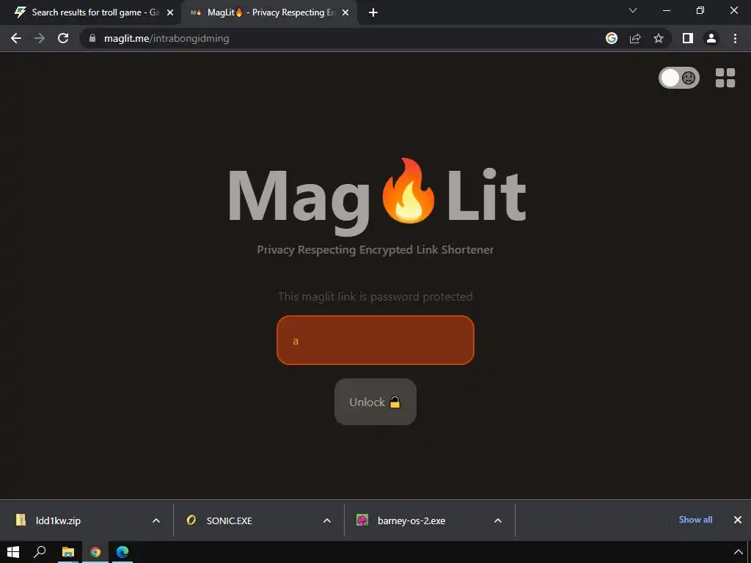Open Windows taskbar search
The height and width of the screenshot is (563, 751).
coord(40,552)
